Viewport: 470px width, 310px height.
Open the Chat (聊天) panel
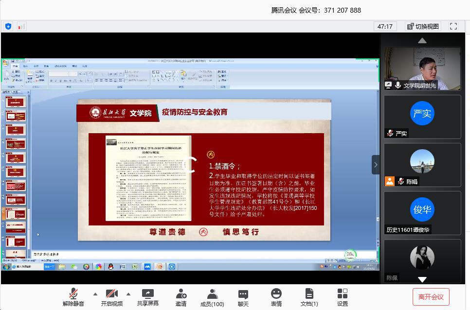[243, 297]
